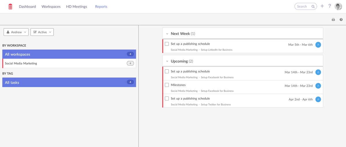This screenshot has width=346, height=147.
Task: Open the Milestones task title
Action: coord(178,85)
